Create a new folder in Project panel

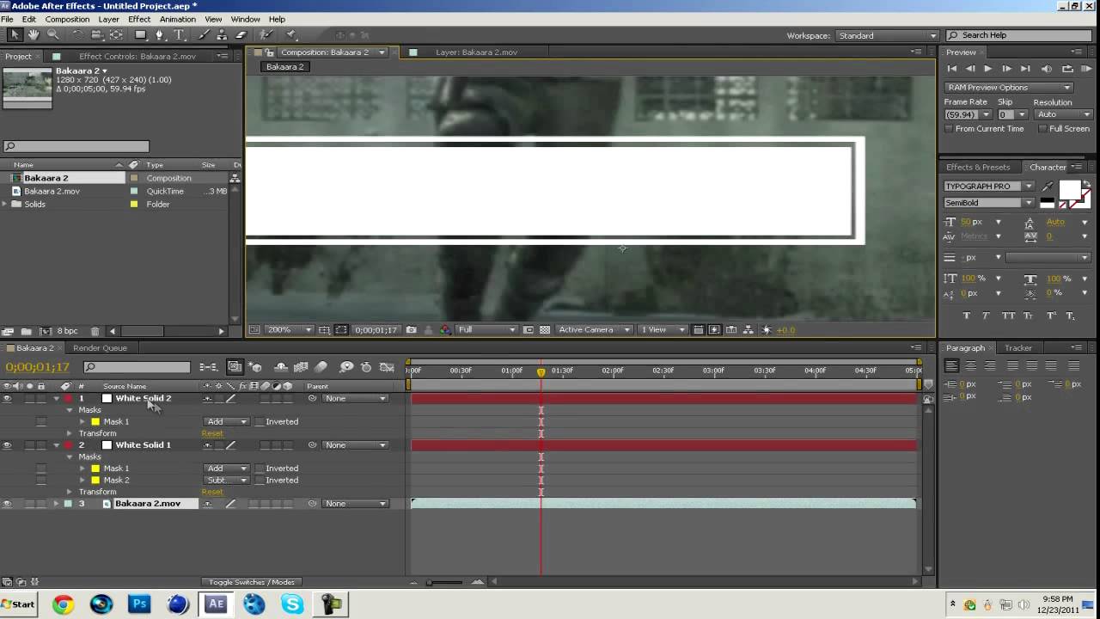click(x=26, y=331)
